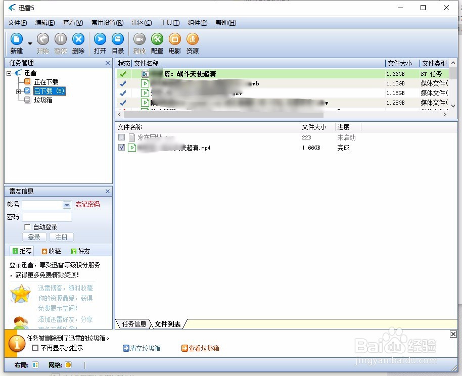This screenshot has width=462, height=376.
Task: Click the 查看垃圾箱 link
Action: (x=200, y=348)
